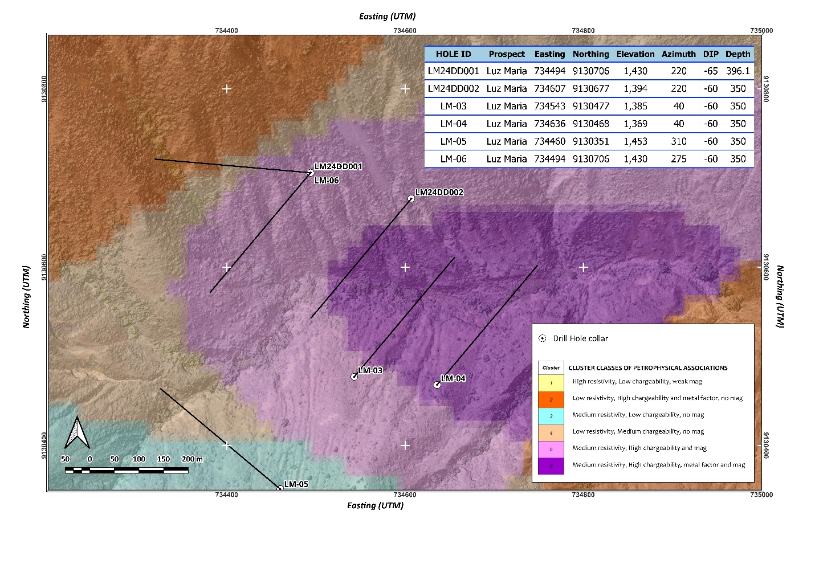Click the LM24DD002 table row label
Viewport: 815px width, 576px height.
(454, 88)
